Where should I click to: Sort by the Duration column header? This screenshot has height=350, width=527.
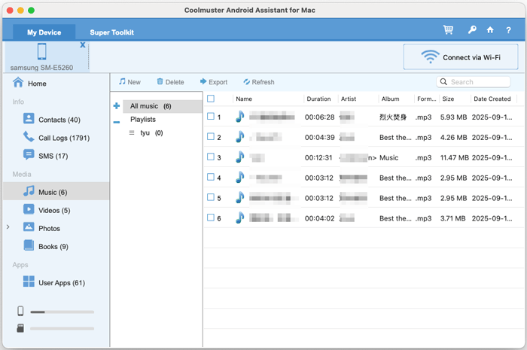coord(318,99)
